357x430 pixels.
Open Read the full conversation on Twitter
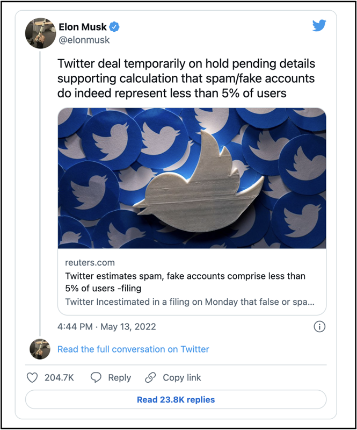(x=134, y=349)
